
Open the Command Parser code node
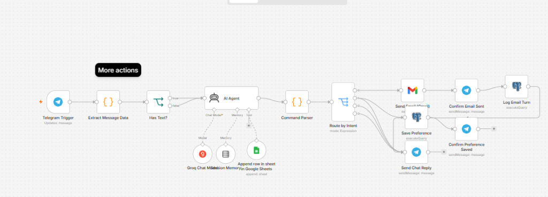[296, 102]
